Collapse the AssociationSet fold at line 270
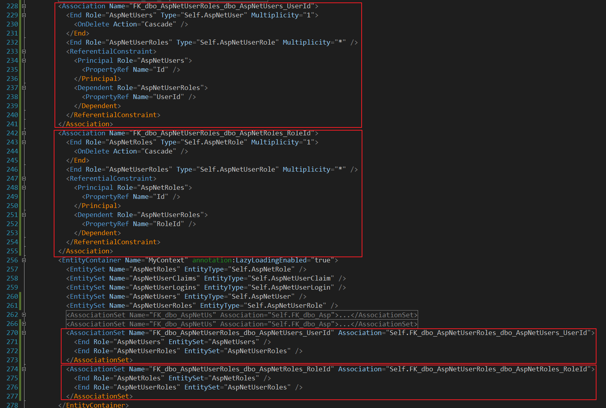The width and height of the screenshot is (606, 408). (x=24, y=333)
